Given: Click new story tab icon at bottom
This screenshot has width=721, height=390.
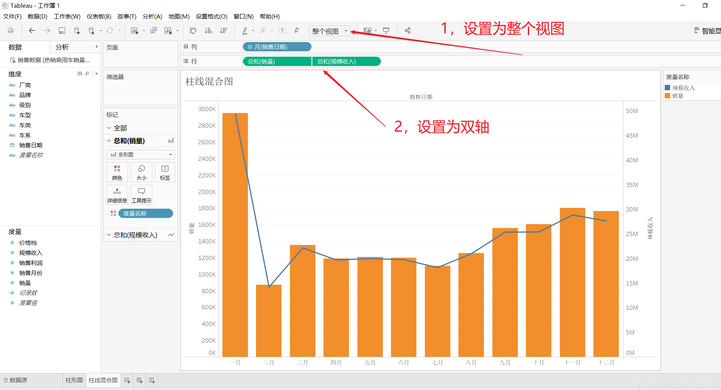Looking at the screenshot, I should [152, 380].
